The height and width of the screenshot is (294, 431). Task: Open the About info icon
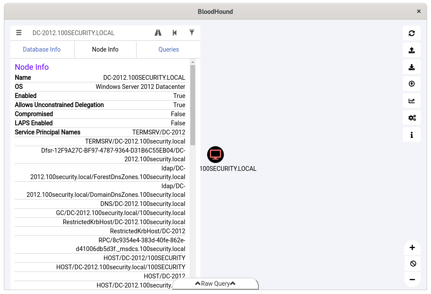tap(411, 135)
